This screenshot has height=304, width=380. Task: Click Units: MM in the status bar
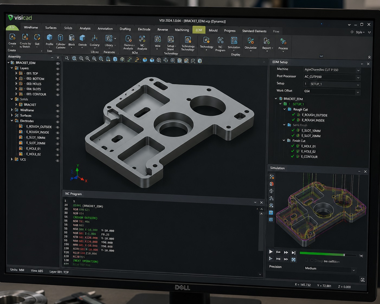(x=17, y=270)
